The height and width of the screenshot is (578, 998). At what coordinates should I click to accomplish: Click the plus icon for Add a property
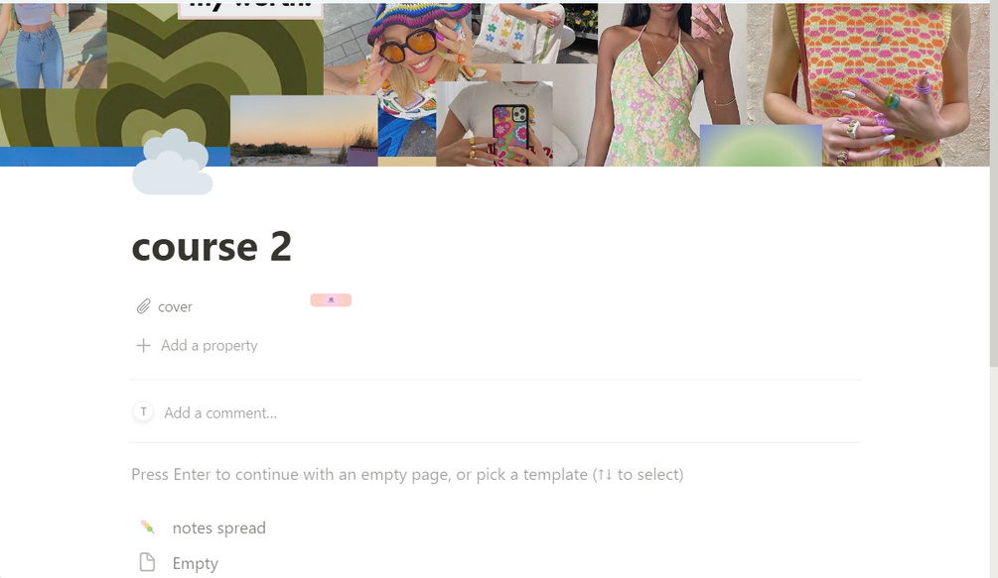pos(143,346)
